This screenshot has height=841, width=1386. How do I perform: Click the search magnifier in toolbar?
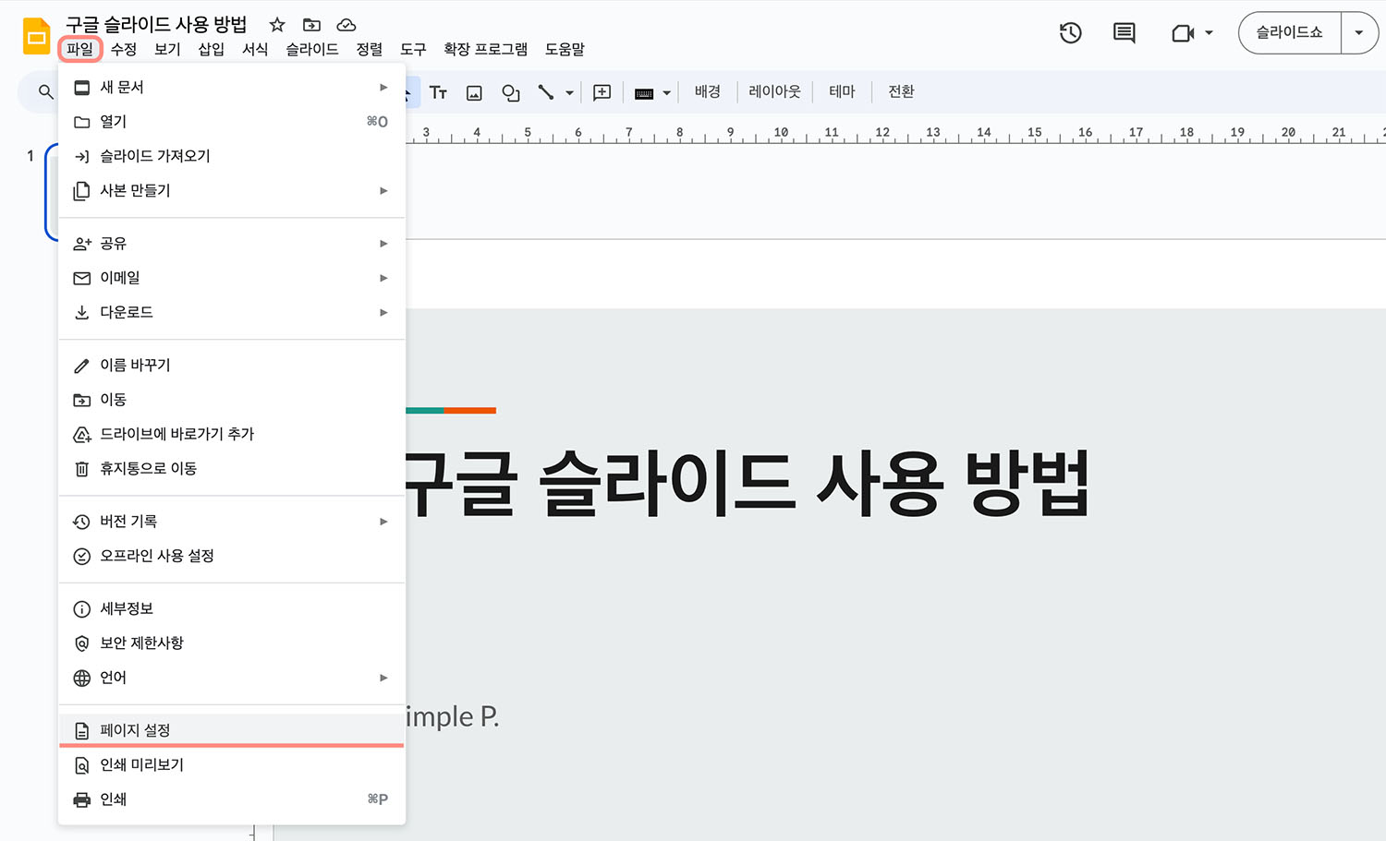click(45, 91)
